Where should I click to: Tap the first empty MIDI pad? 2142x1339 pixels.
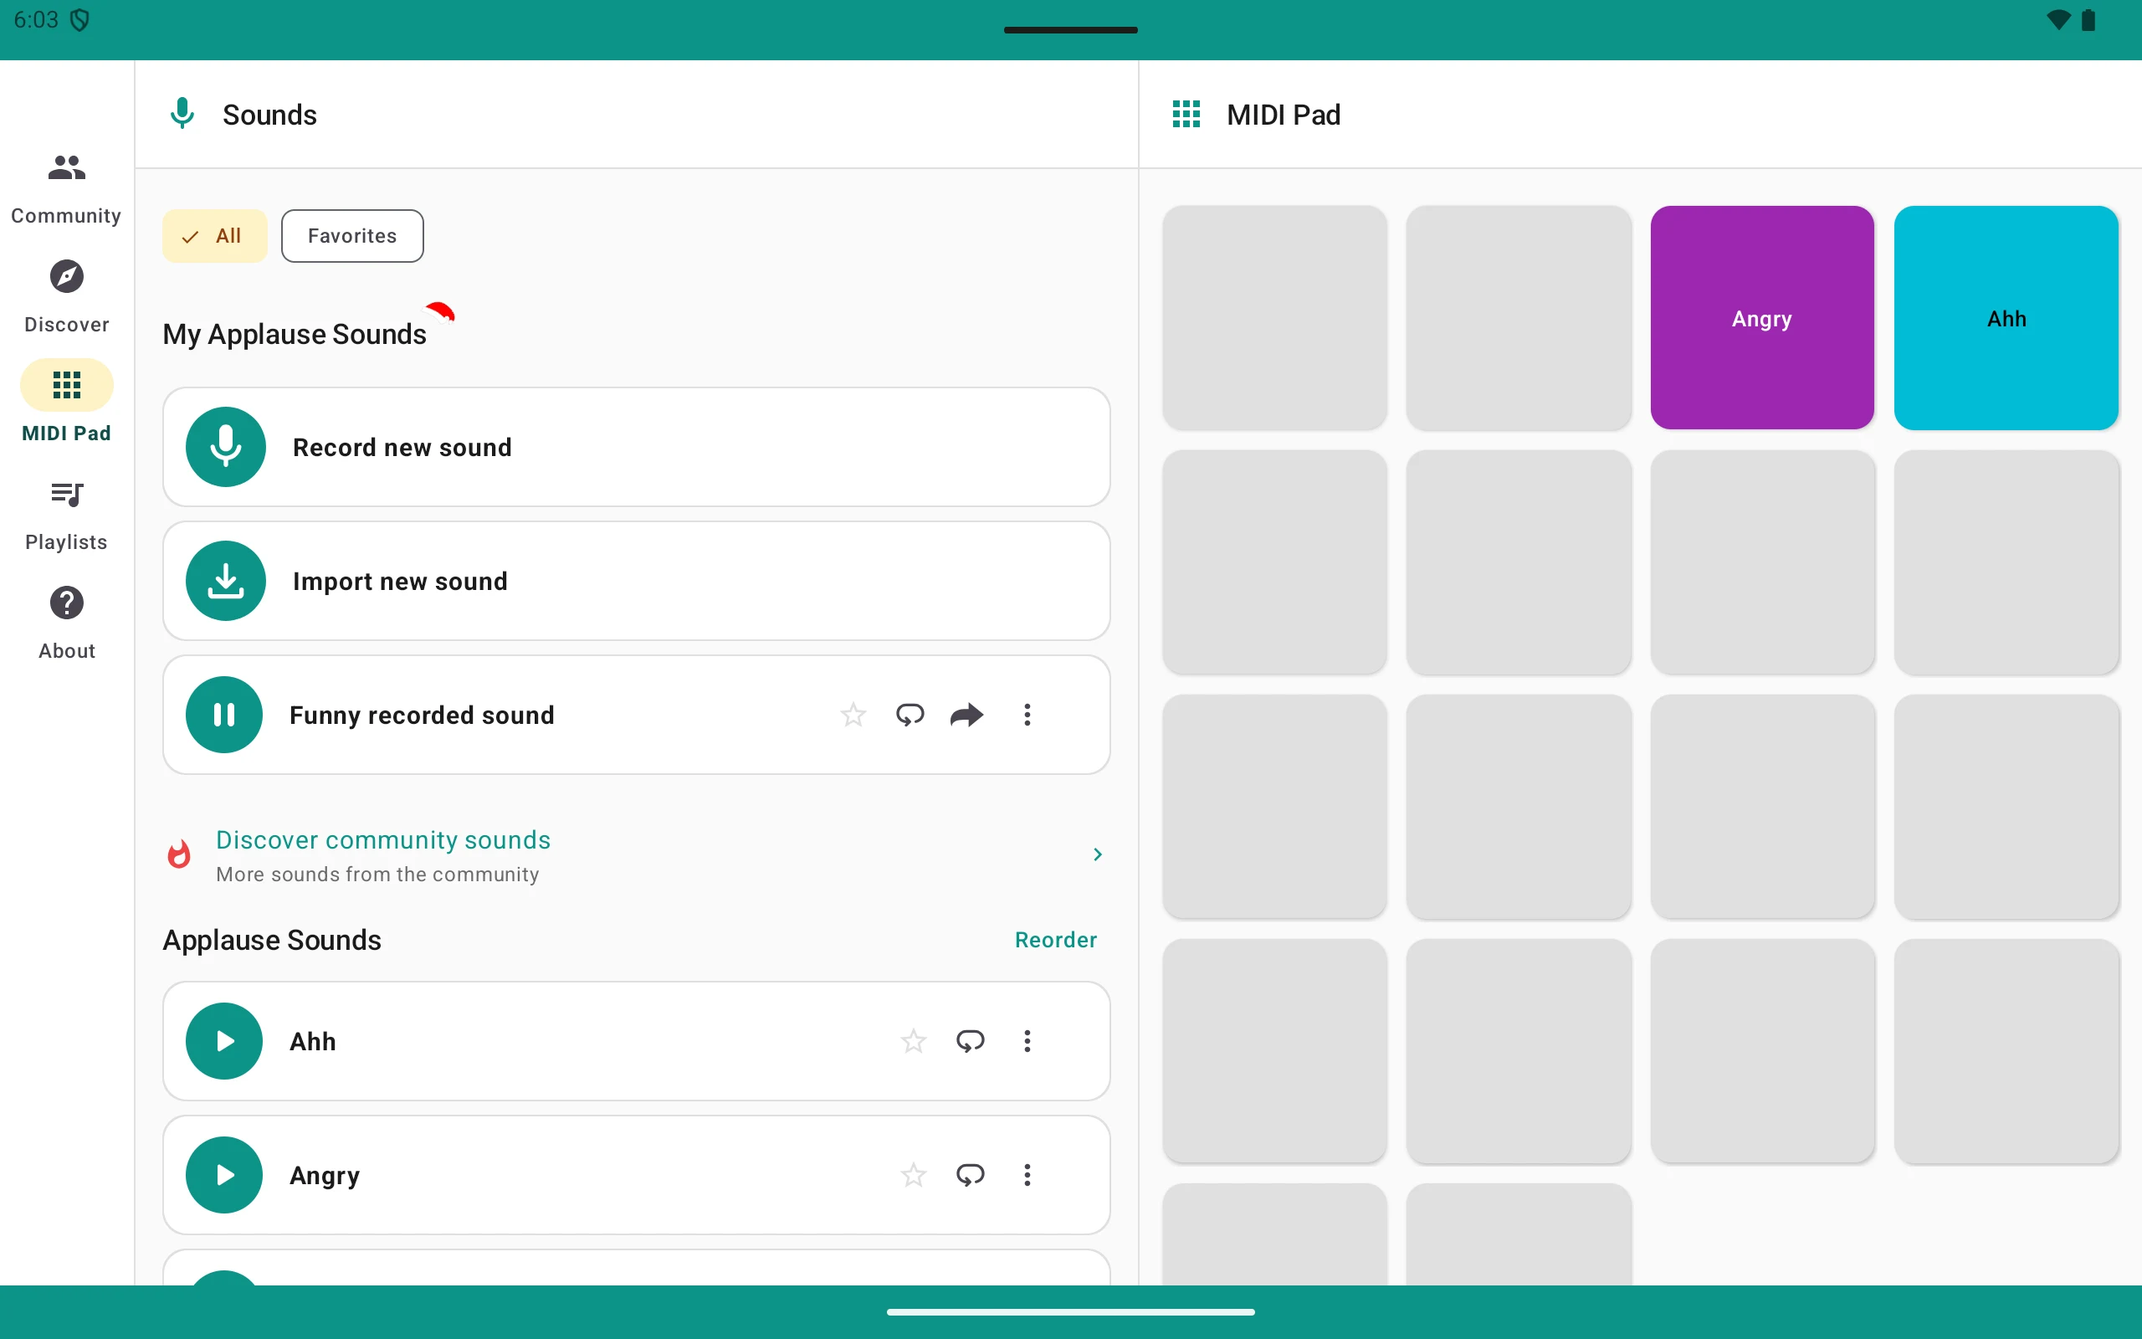point(1274,318)
